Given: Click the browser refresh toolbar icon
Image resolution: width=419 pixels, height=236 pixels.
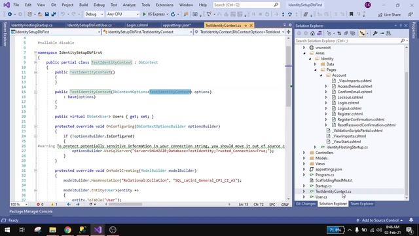Looking at the screenshot, I should 173,14.
